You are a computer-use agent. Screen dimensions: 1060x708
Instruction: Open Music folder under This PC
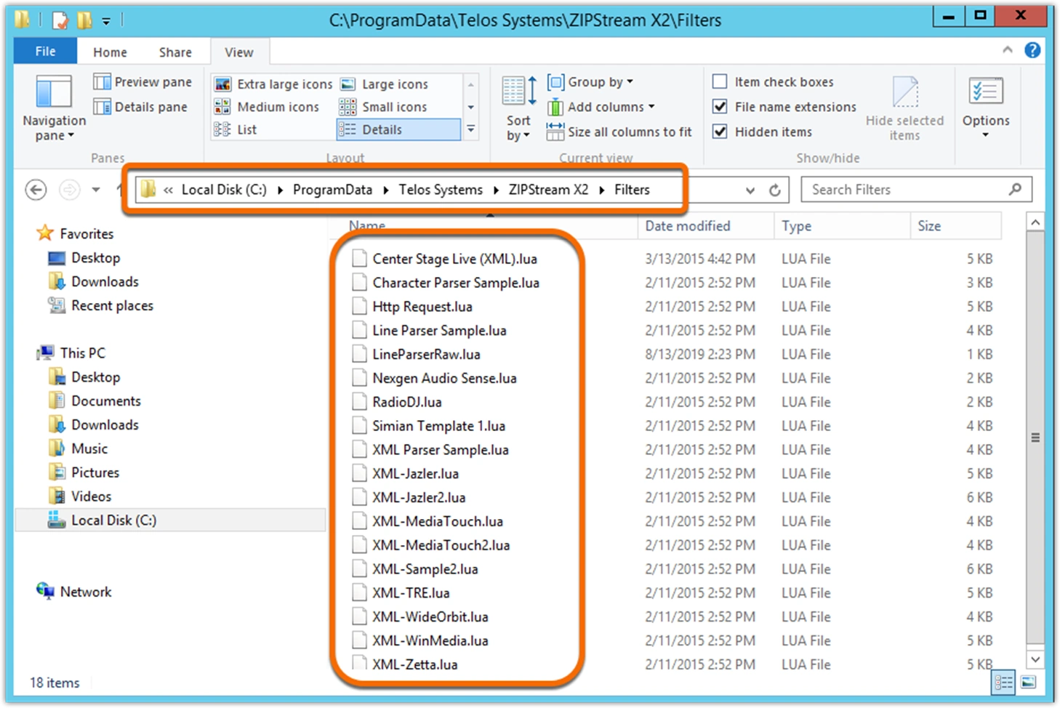click(x=79, y=448)
